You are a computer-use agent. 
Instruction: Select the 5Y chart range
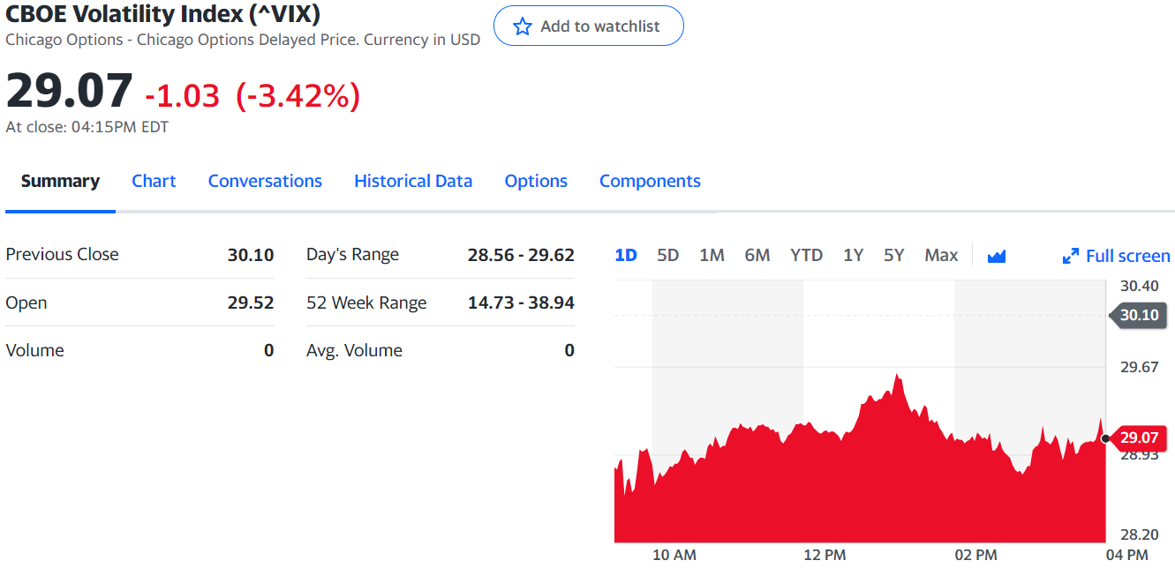(x=894, y=255)
